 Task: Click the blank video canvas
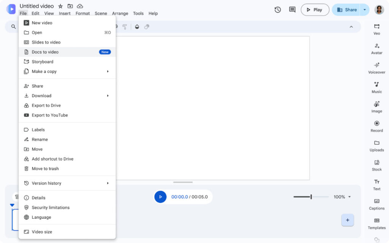[213, 108]
